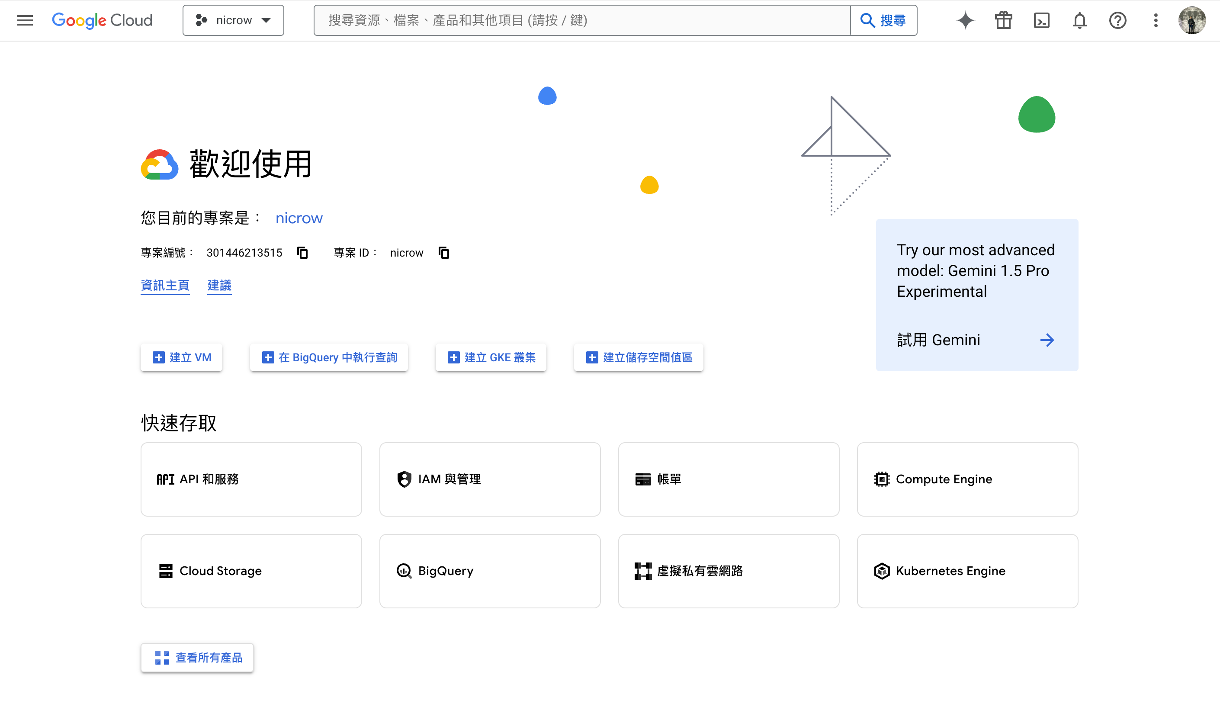Open Gemini AI sparkle icon
Image resolution: width=1220 pixels, height=707 pixels.
(965, 20)
